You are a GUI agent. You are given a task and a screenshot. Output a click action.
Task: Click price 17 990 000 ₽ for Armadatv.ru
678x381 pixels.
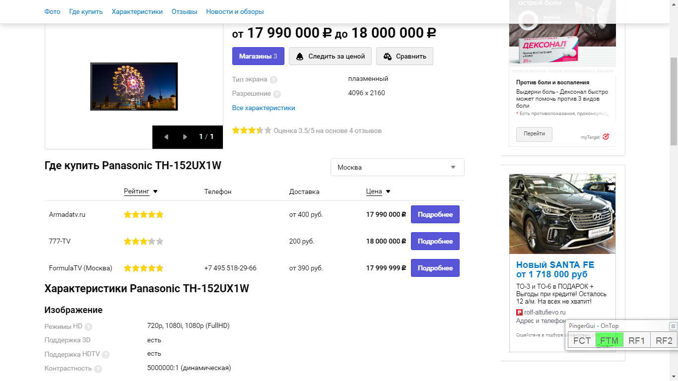[x=386, y=214]
